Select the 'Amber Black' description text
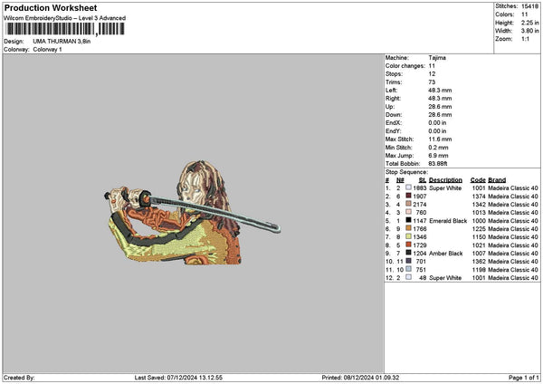This screenshot has width=543, height=384. [x=445, y=254]
